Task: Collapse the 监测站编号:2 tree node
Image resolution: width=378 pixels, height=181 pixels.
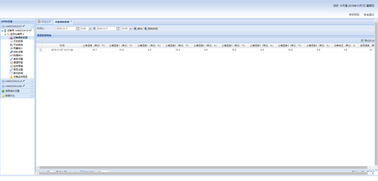Action: pyautogui.click(x=5, y=34)
